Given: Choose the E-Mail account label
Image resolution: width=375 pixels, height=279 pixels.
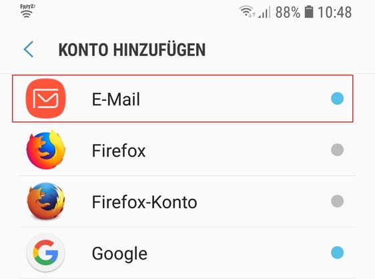Looking at the screenshot, I should (x=116, y=99).
